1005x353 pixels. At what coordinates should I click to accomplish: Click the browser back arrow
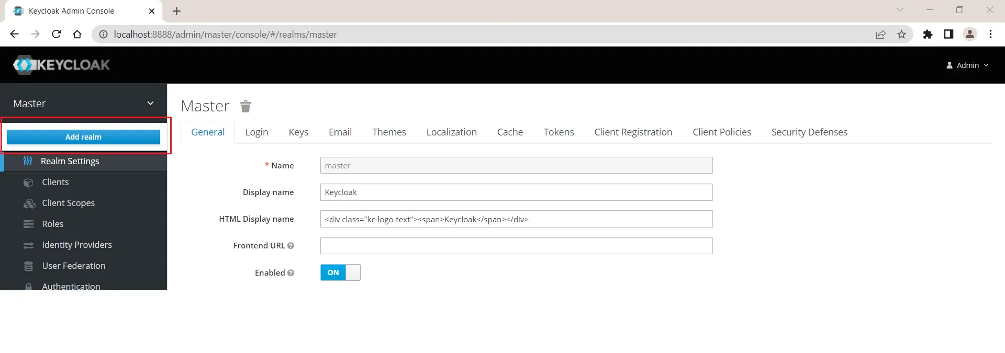click(14, 34)
